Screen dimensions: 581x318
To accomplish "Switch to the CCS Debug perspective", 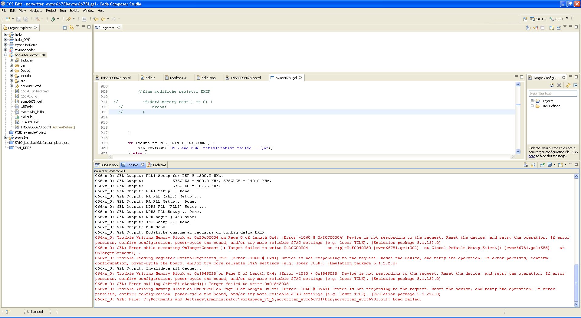I will click(x=556, y=19).
